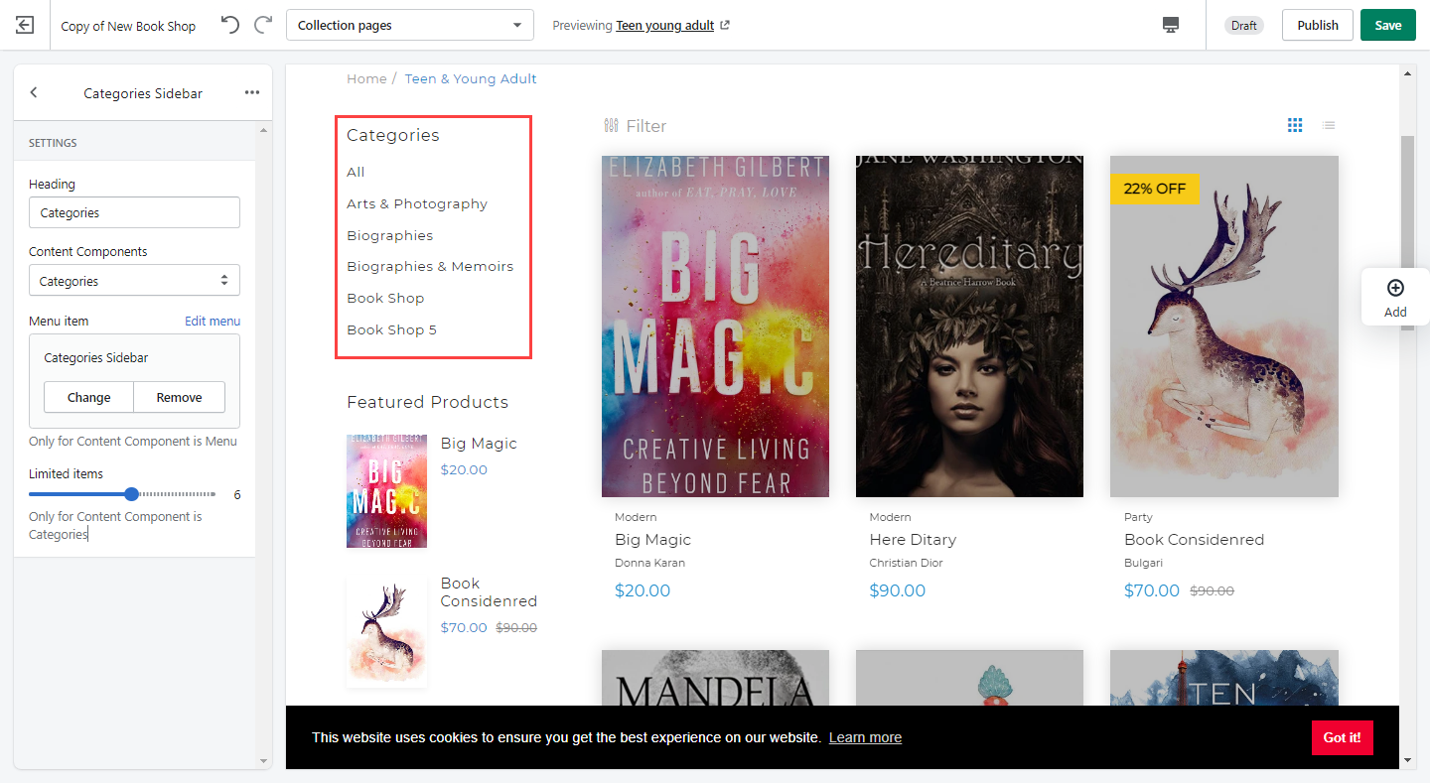Image resolution: width=1430 pixels, height=783 pixels.
Task: Open the deer book cover with 22% OFF
Action: coord(1224,326)
